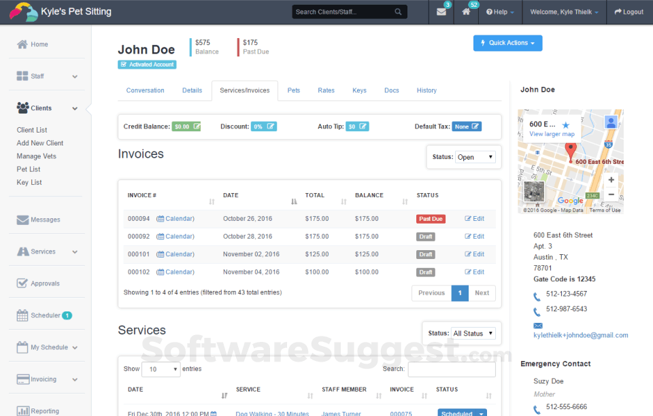
Task: Edit the Auto Tip amount
Action: point(357,126)
